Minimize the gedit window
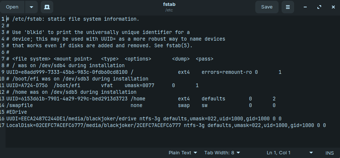This screenshot has width=340, height=158. click(305, 7)
